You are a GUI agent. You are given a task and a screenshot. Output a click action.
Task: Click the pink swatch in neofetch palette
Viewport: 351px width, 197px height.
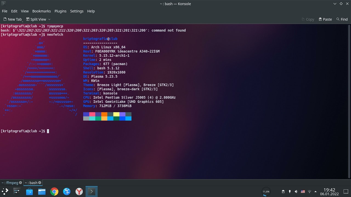[x=92, y=114]
